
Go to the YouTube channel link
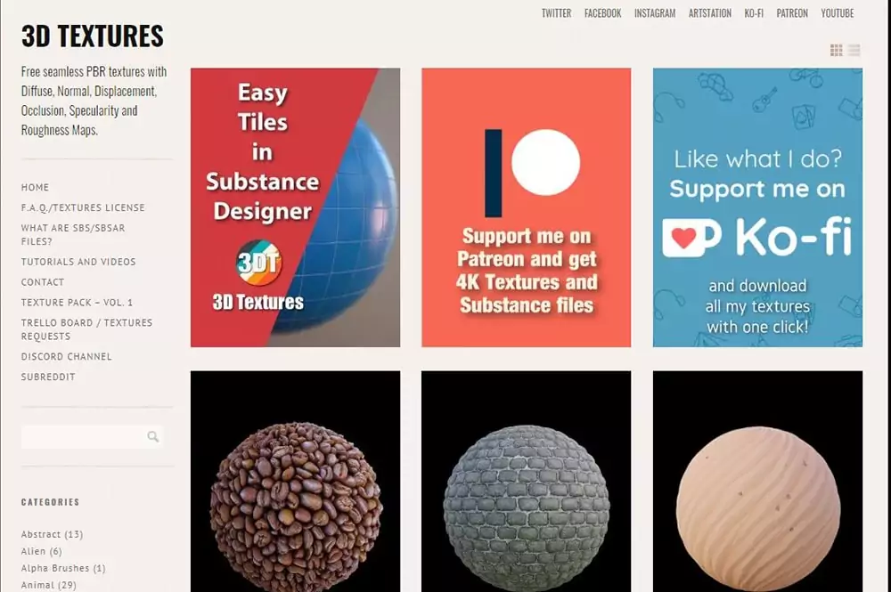[x=837, y=13]
